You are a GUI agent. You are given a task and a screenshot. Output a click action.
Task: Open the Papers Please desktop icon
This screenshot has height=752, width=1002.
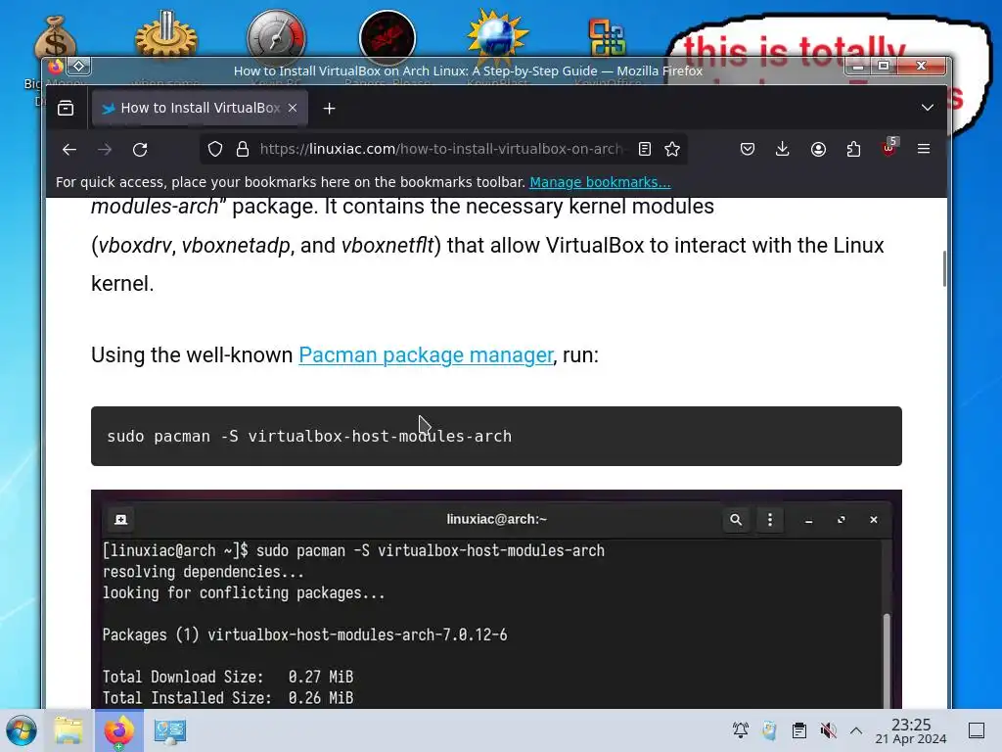(x=387, y=37)
